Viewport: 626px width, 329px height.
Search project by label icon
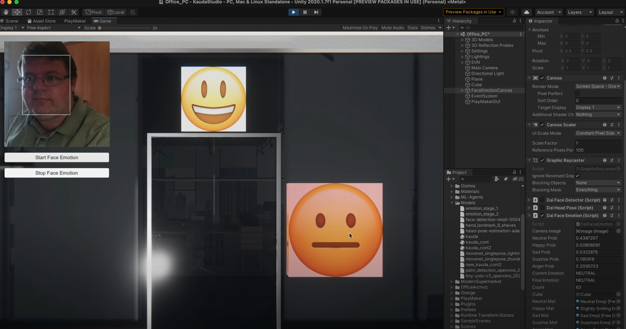(506, 179)
